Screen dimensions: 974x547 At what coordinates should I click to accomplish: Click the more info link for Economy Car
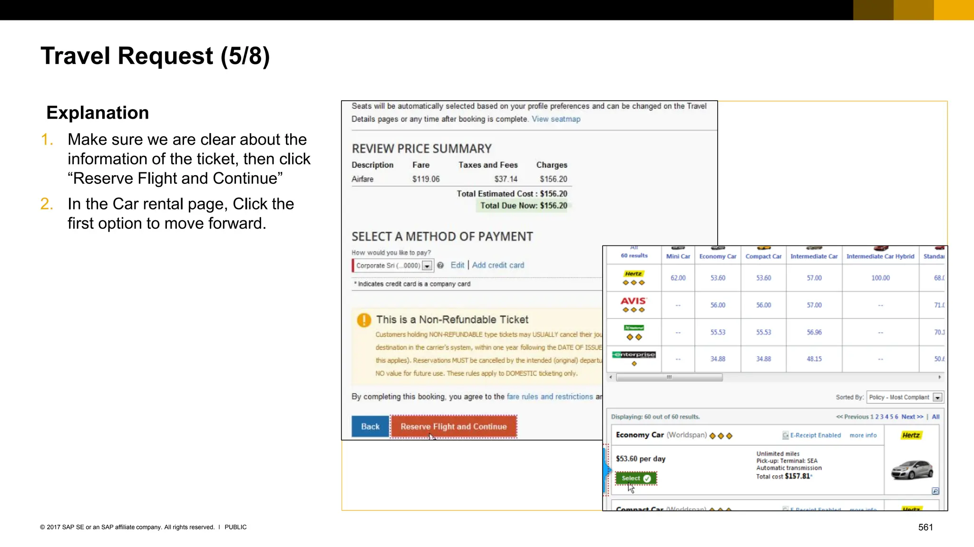(863, 435)
